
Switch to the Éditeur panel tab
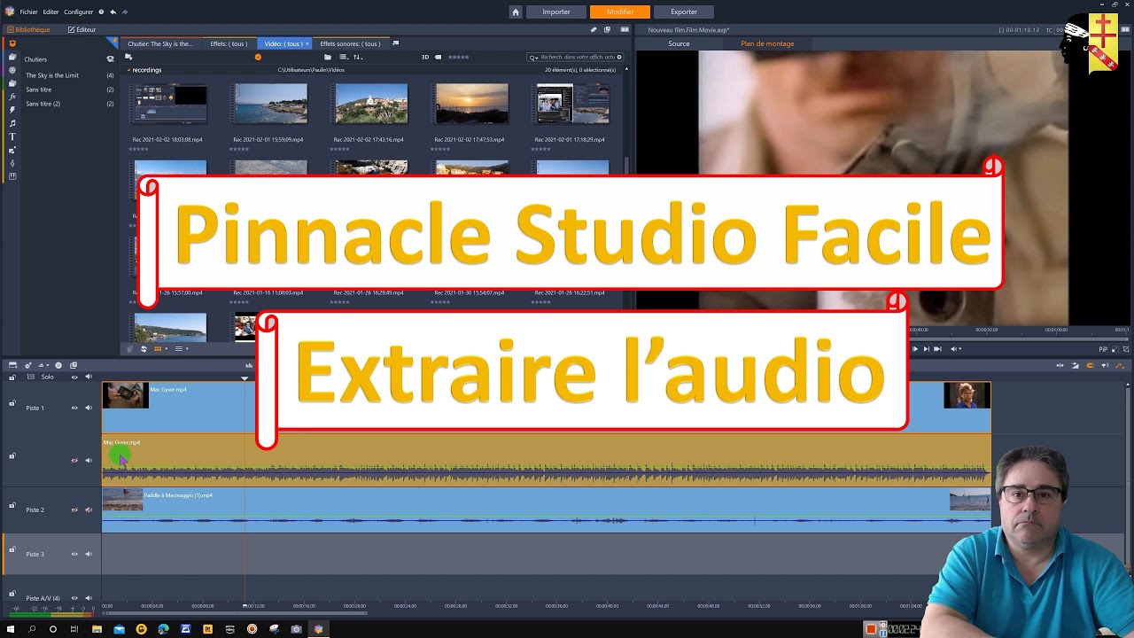pos(82,29)
